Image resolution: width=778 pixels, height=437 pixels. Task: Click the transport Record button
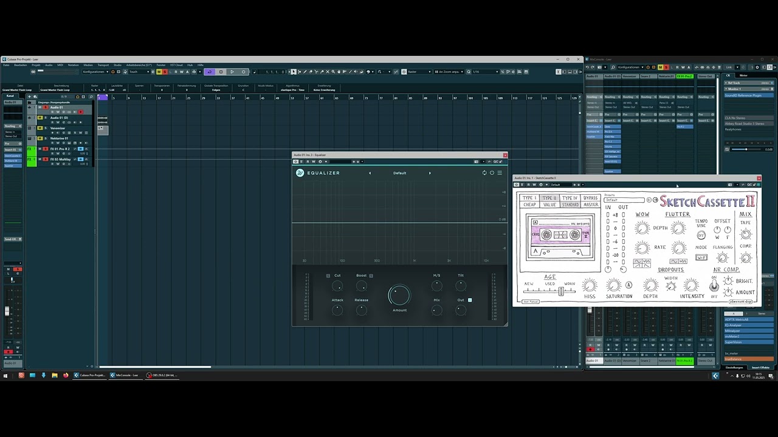coord(243,72)
